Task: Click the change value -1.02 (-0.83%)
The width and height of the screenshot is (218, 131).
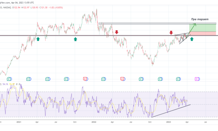Action: click(56, 8)
